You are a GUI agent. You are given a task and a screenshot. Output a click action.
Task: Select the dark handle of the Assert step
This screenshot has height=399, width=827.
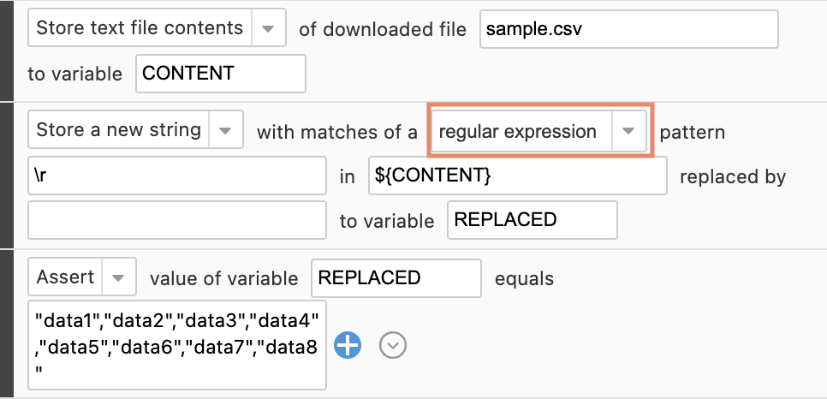[7, 324]
